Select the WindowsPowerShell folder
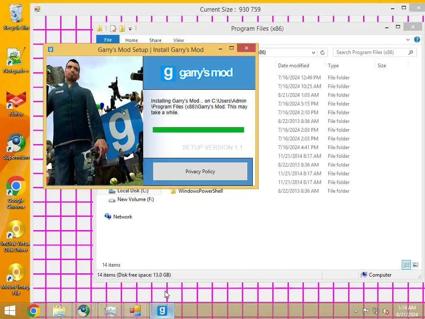The image size is (425, 319). click(197, 191)
